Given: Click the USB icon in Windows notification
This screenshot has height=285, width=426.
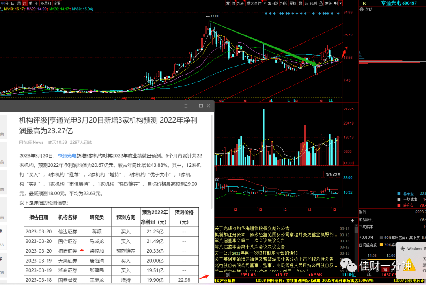Looking at the screenshot, I should pyautogui.click(x=403, y=248).
